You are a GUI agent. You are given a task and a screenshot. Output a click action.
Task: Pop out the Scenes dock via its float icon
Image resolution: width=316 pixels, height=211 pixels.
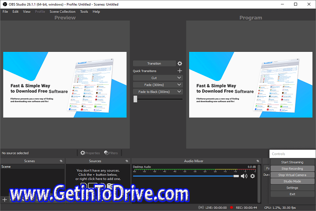tap(61, 161)
